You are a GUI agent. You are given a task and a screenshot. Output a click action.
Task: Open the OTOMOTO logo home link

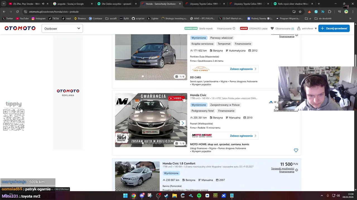point(20,28)
